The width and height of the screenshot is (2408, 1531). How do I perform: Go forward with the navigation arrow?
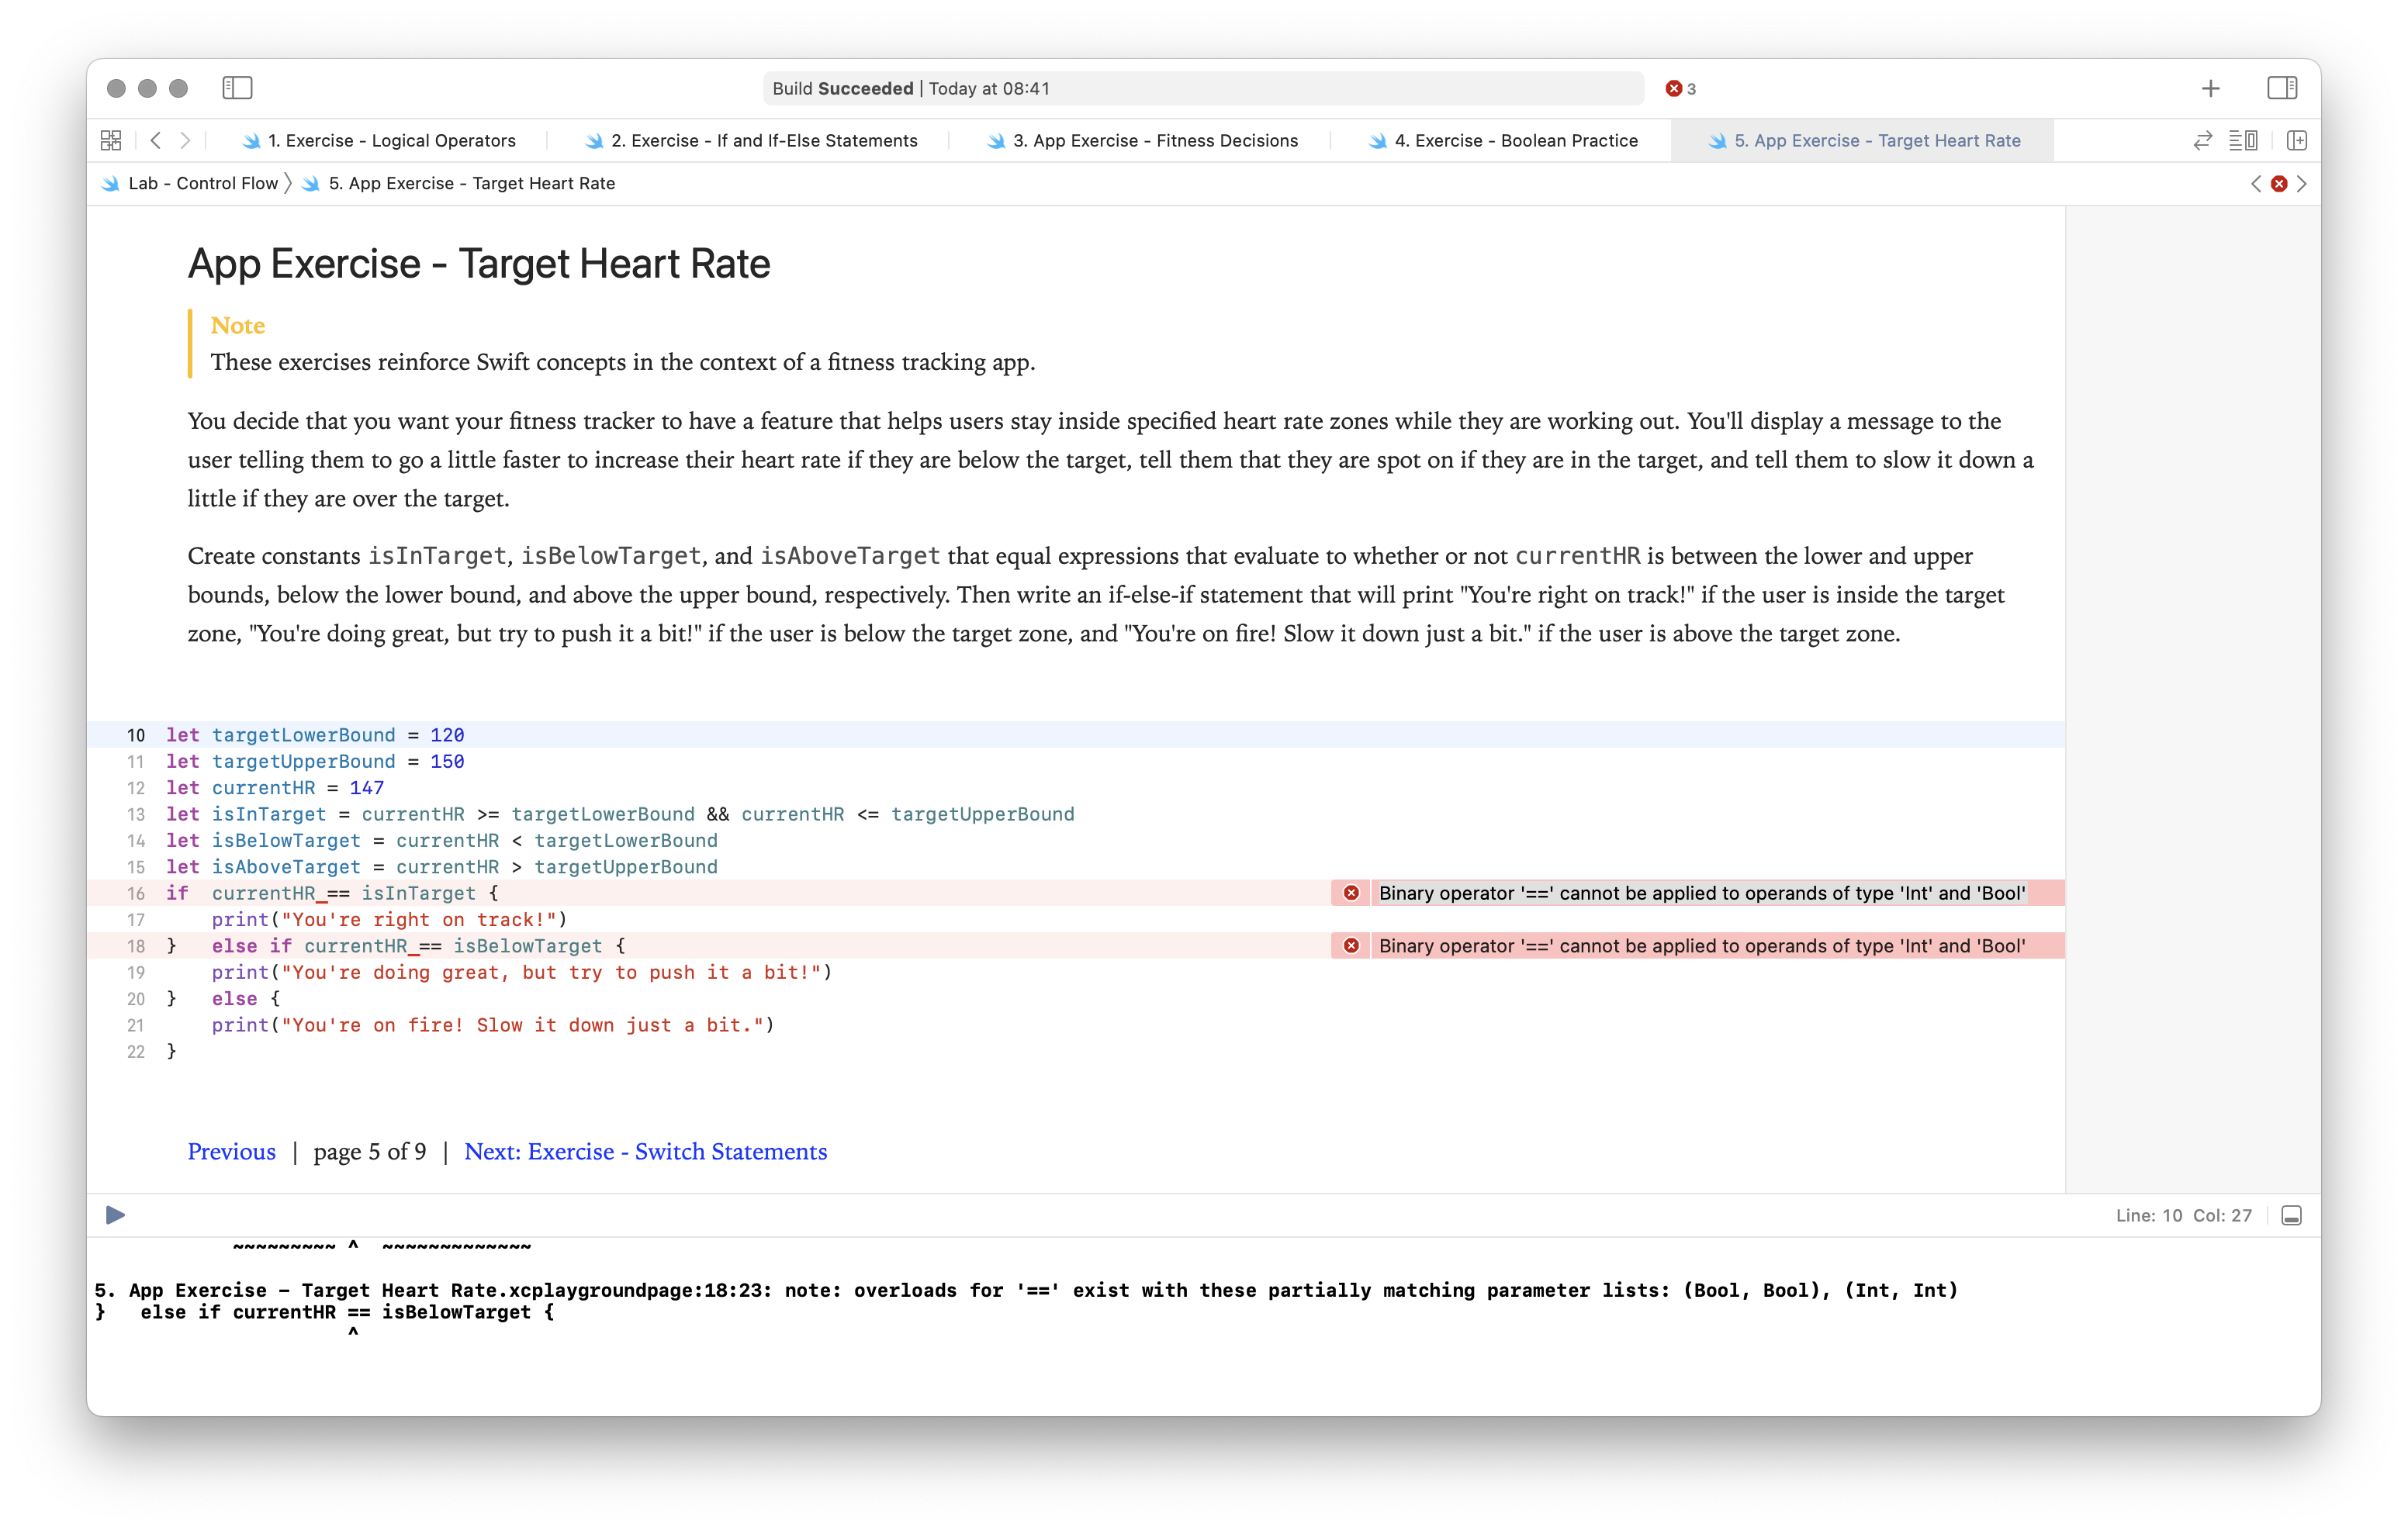pyautogui.click(x=185, y=141)
